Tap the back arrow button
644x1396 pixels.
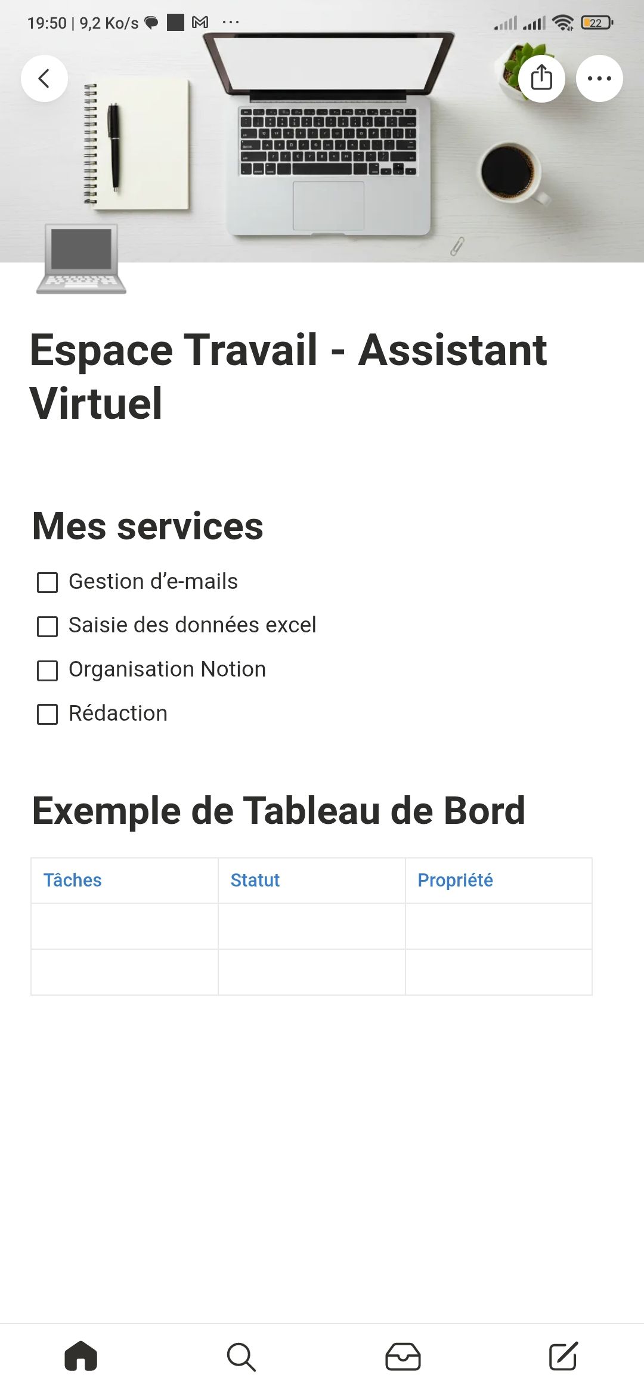point(44,78)
